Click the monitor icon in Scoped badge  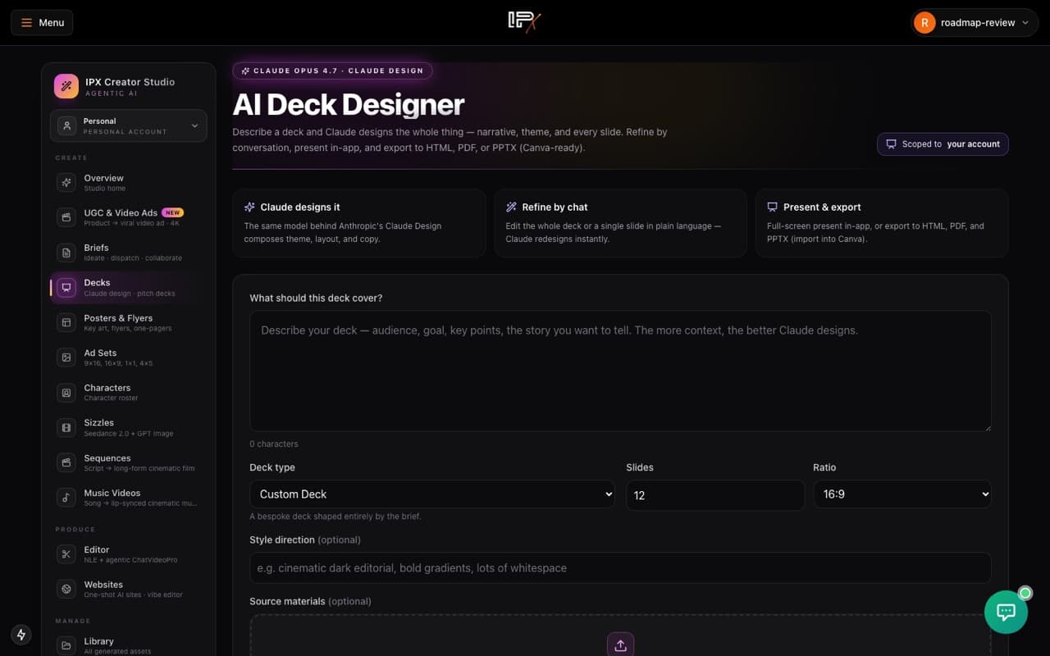pyautogui.click(x=892, y=143)
